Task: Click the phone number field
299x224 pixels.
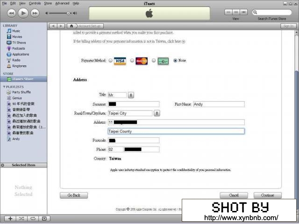Action: [141, 149]
